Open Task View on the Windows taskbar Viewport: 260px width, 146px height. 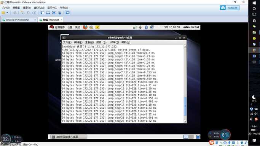pyautogui.click(x=254, y=14)
